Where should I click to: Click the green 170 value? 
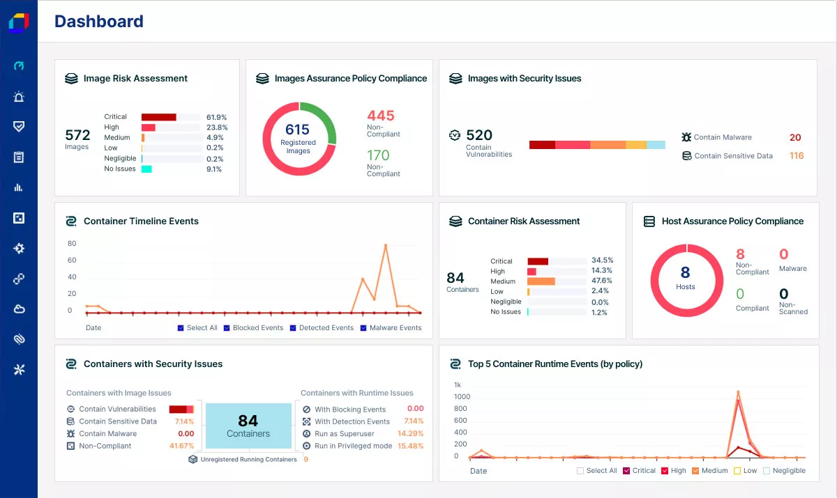[x=378, y=155]
